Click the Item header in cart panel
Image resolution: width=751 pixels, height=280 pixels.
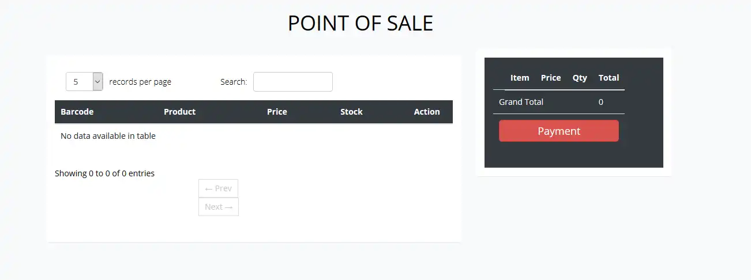click(x=520, y=78)
